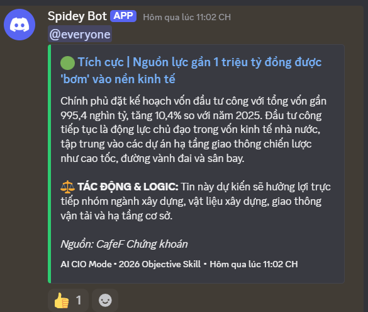
Task: Open Spidey Bot's Discord logo avatar
Action: click(20, 25)
